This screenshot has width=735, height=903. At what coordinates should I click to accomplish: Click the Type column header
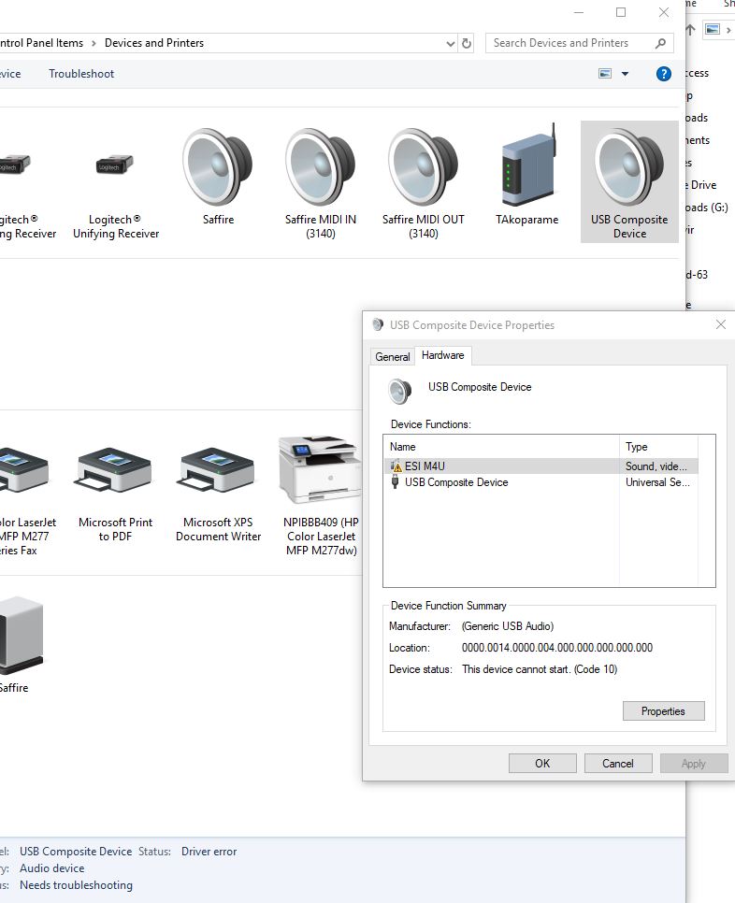click(658, 447)
